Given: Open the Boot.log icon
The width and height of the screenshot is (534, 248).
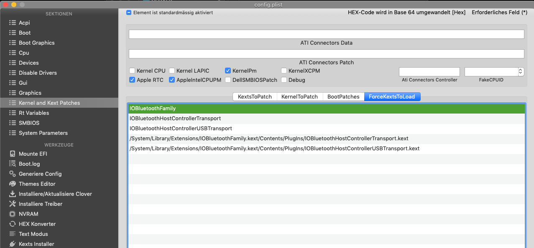Looking at the screenshot, I should click(x=13, y=164).
